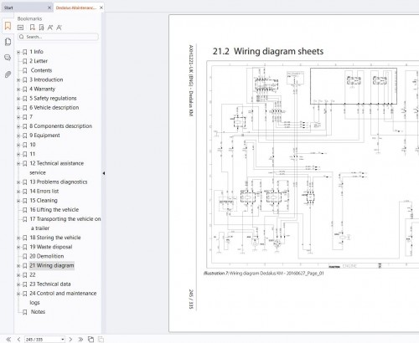The width and height of the screenshot is (419, 343).
Task: Go to the next page arrow
Action: pyautogui.click(x=70, y=339)
